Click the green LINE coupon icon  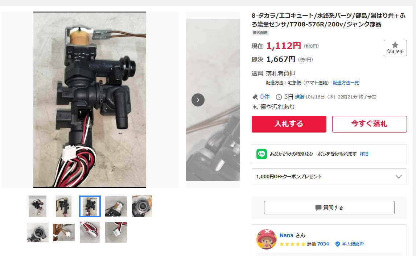pos(261,154)
